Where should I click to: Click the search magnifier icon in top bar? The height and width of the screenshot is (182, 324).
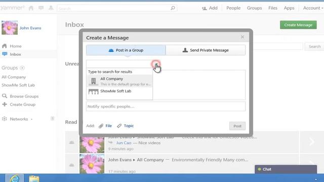click(x=173, y=8)
